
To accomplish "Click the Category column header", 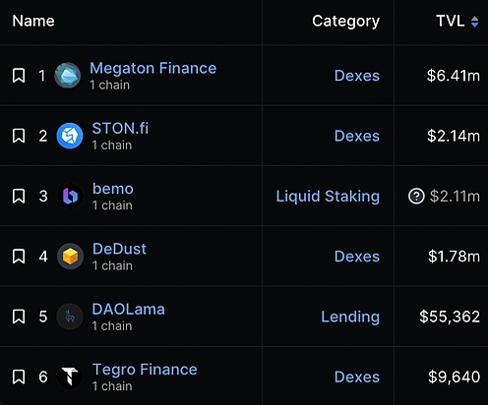I will (x=345, y=22).
